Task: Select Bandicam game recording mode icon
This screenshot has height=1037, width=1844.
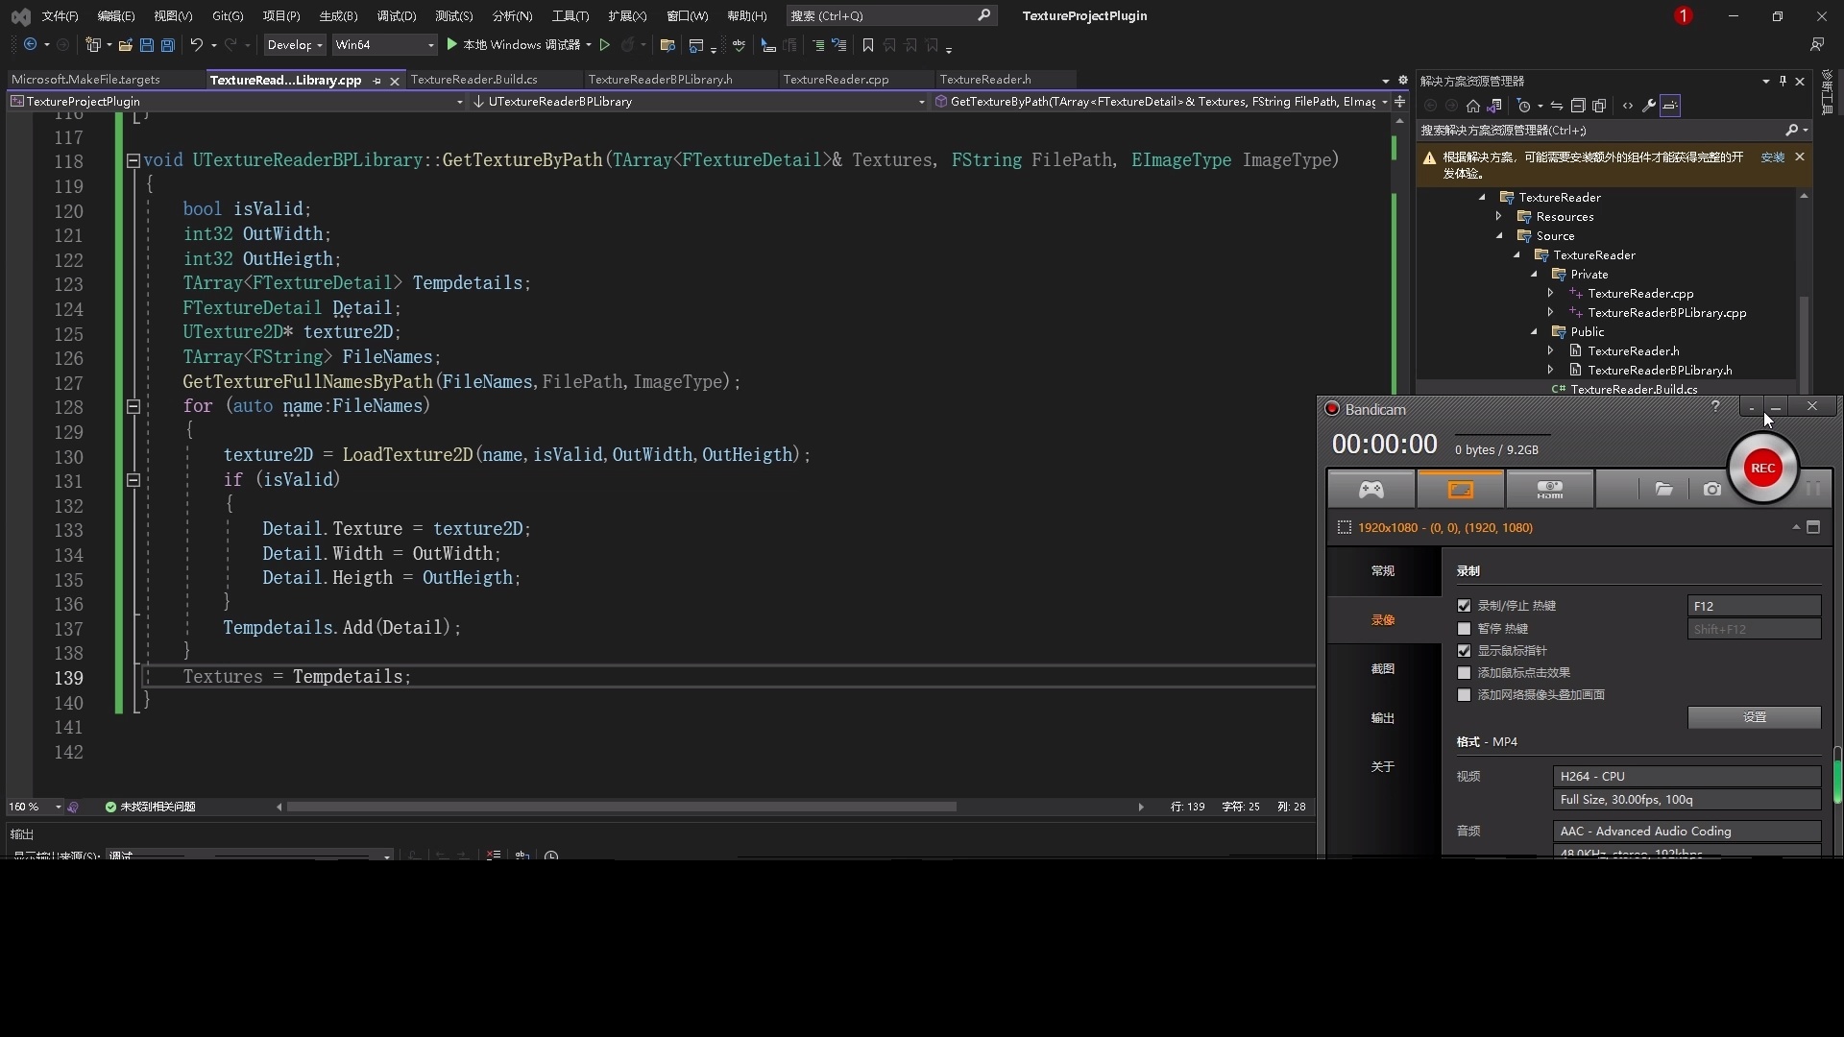Action: pyautogui.click(x=1371, y=490)
